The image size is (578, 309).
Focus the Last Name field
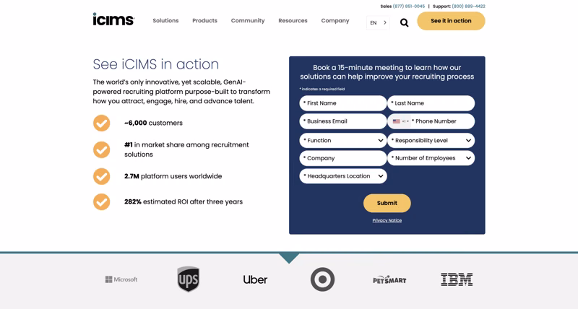tap(431, 103)
